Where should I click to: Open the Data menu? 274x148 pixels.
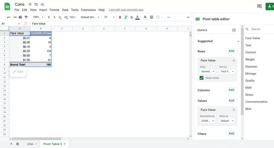point(65,10)
